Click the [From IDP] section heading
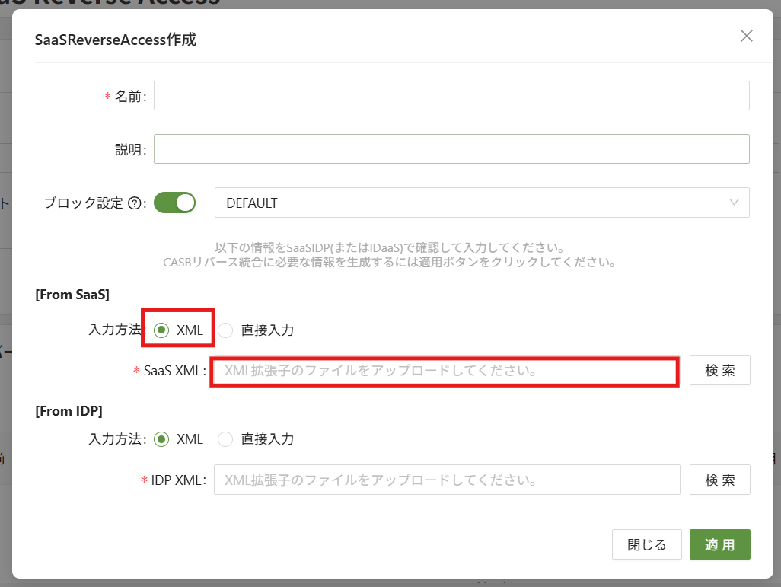This screenshot has height=587, width=781. (x=69, y=410)
